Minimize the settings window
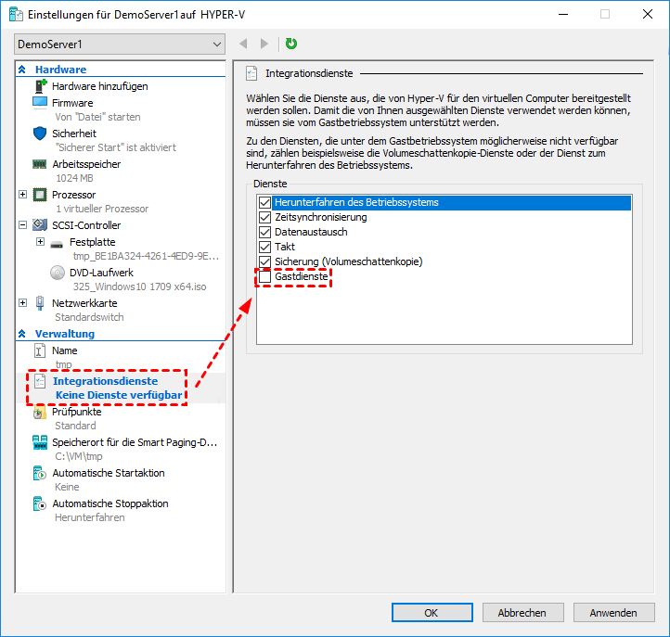Viewport: 670px width, 637px height. 563,15
